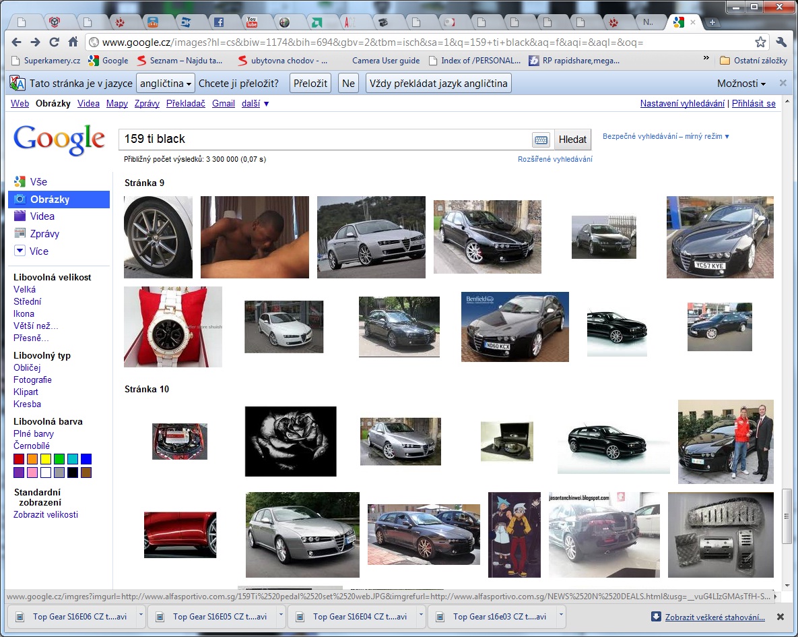This screenshot has width=798, height=637.
Task: Reload the current page
Action: tap(55, 42)
